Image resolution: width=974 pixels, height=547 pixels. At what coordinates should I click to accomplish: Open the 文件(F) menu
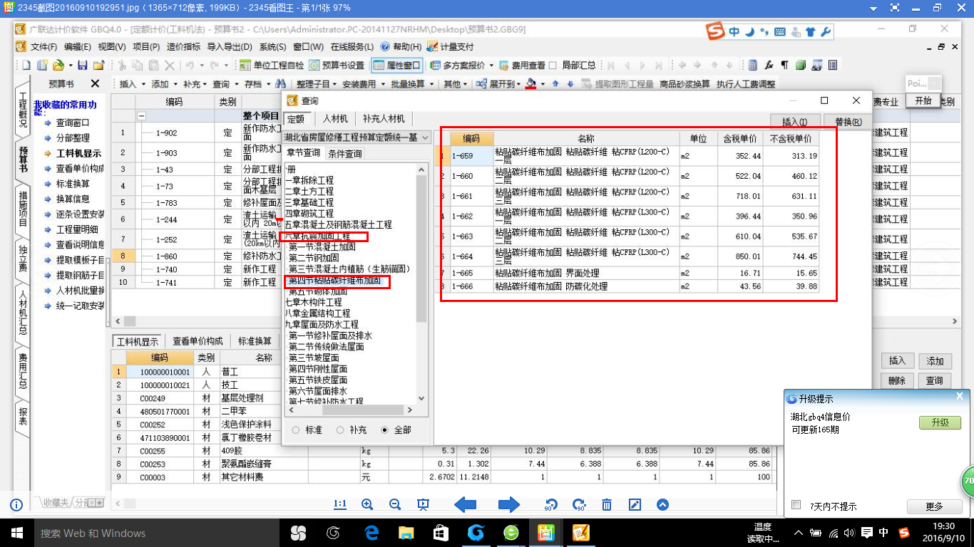point(43,47)
